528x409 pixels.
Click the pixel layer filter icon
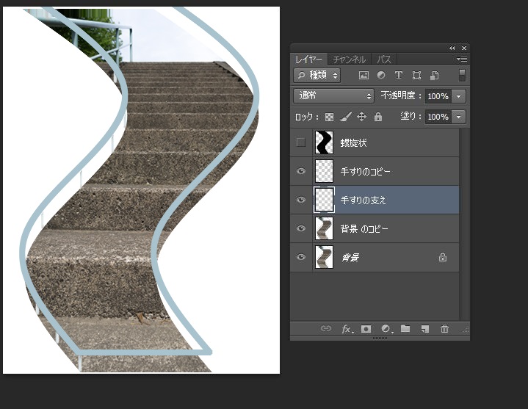(x=364, y=75)
